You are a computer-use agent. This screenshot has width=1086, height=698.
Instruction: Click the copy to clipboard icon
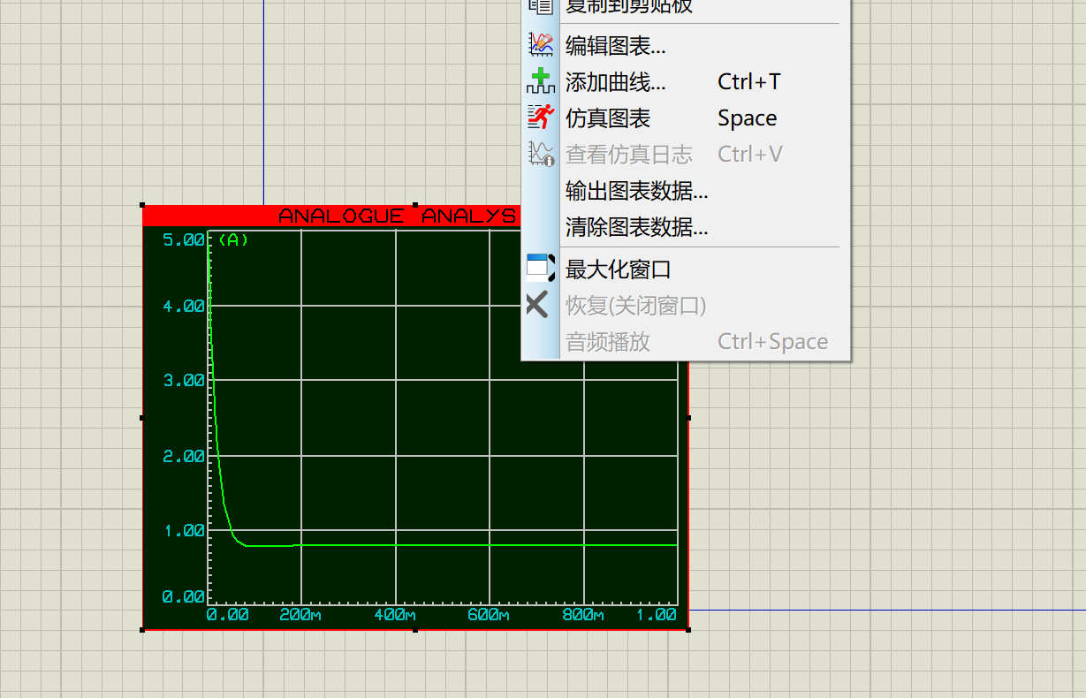[540, 5]
